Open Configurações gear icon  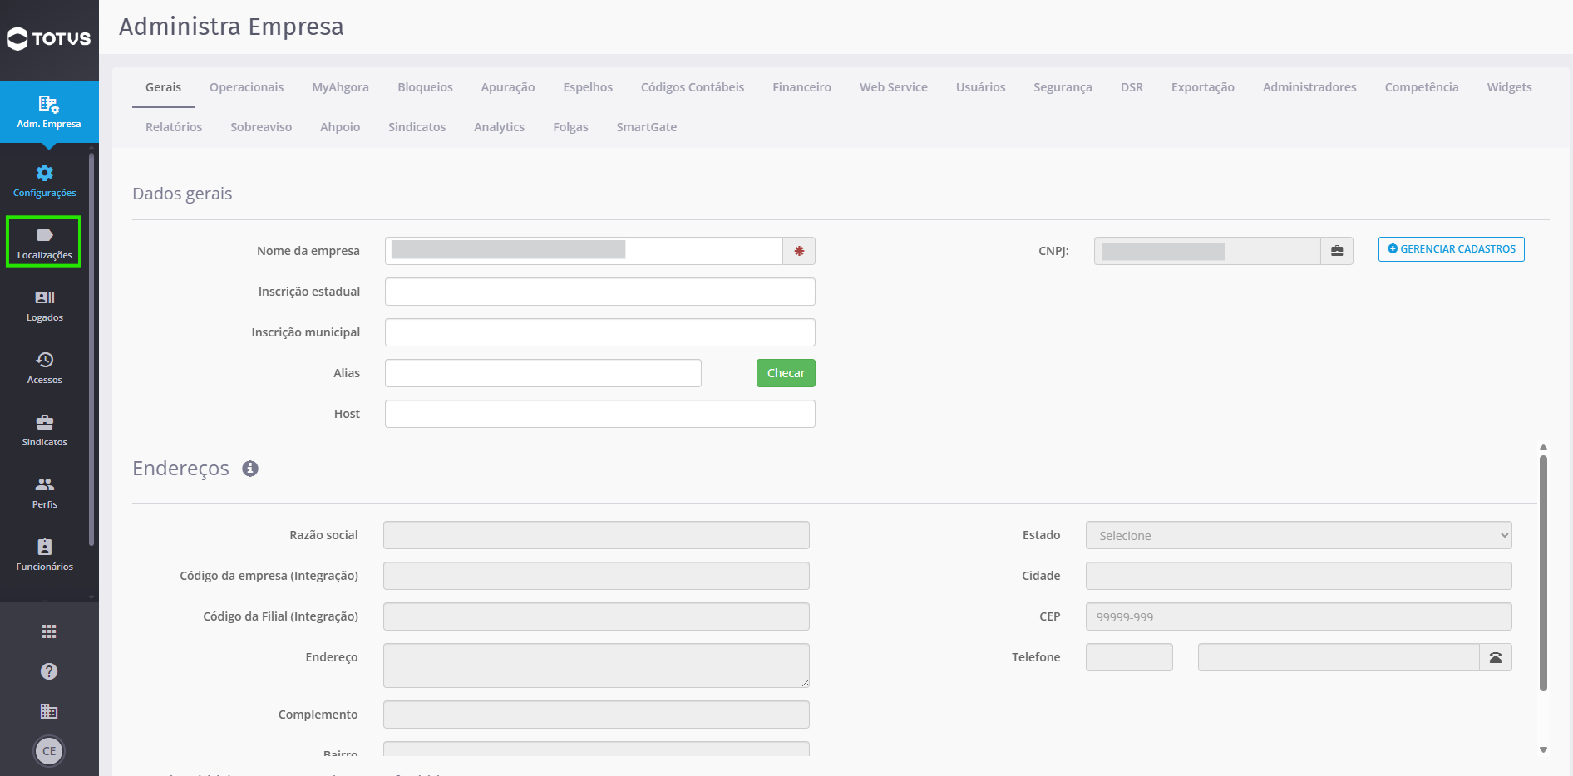(x=45, y=173)
